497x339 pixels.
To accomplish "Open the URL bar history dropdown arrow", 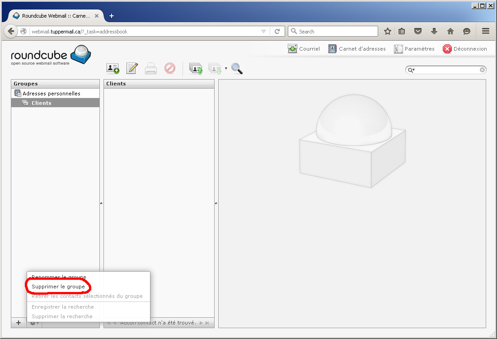I will pyautogui.click(x=263, y=31).
